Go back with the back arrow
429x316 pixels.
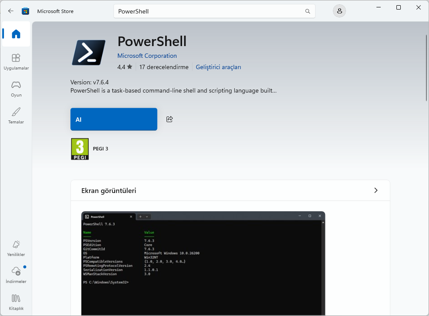tap(11, 11)
